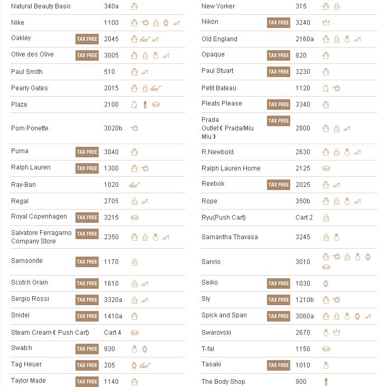Click the lipstick icon in Plaza row
This screenshot has width=382, height=387.
(145, 105)
